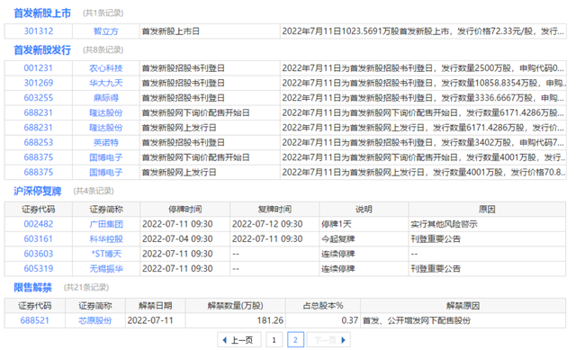Image resolution: width=576 pixels, height=350 pixels.
Task: Select page 2 button
Action: click(x=295, y=340)
